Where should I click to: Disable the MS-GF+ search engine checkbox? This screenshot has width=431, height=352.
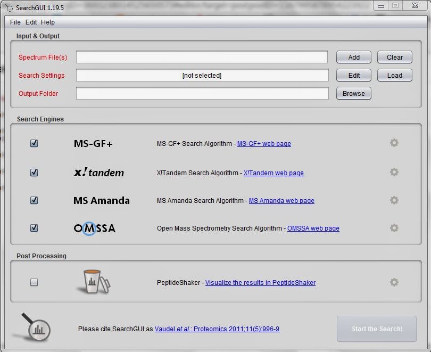tap(34, 143)
